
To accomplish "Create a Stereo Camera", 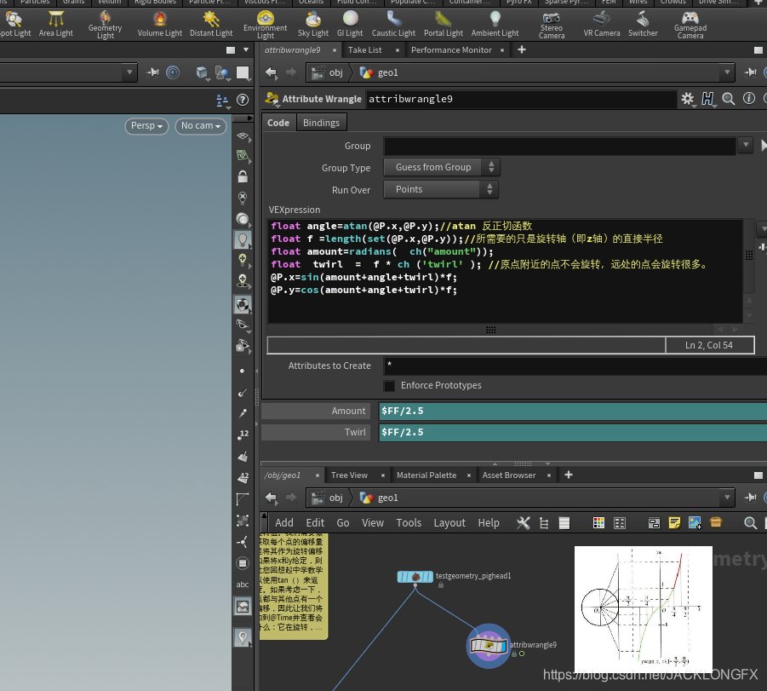I will pos(552,24).
